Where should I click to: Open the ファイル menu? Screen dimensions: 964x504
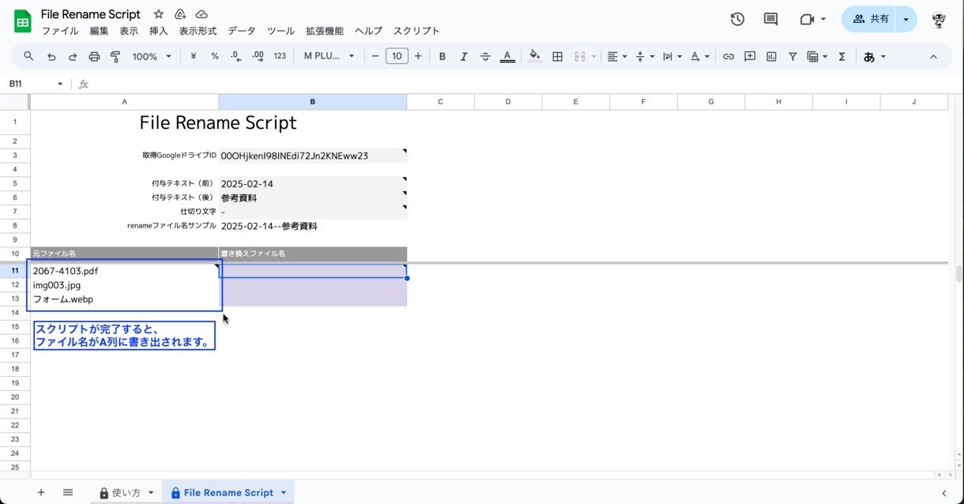click(x=60, y=31)
